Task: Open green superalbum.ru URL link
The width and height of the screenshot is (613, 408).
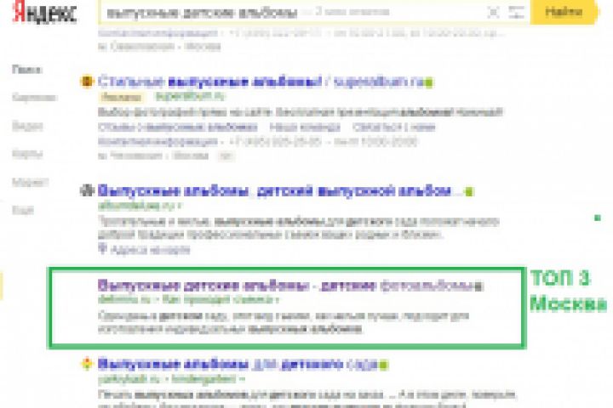Action: tap(190, 96)
